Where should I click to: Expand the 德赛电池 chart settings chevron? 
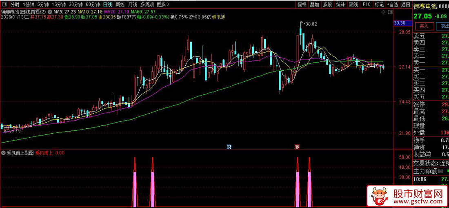pyautogui.click(x=50, y=12)
